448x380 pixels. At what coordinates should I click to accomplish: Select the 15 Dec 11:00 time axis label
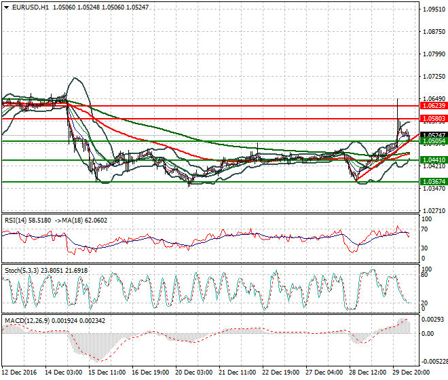pyautogui.click(x=107, y=373)
